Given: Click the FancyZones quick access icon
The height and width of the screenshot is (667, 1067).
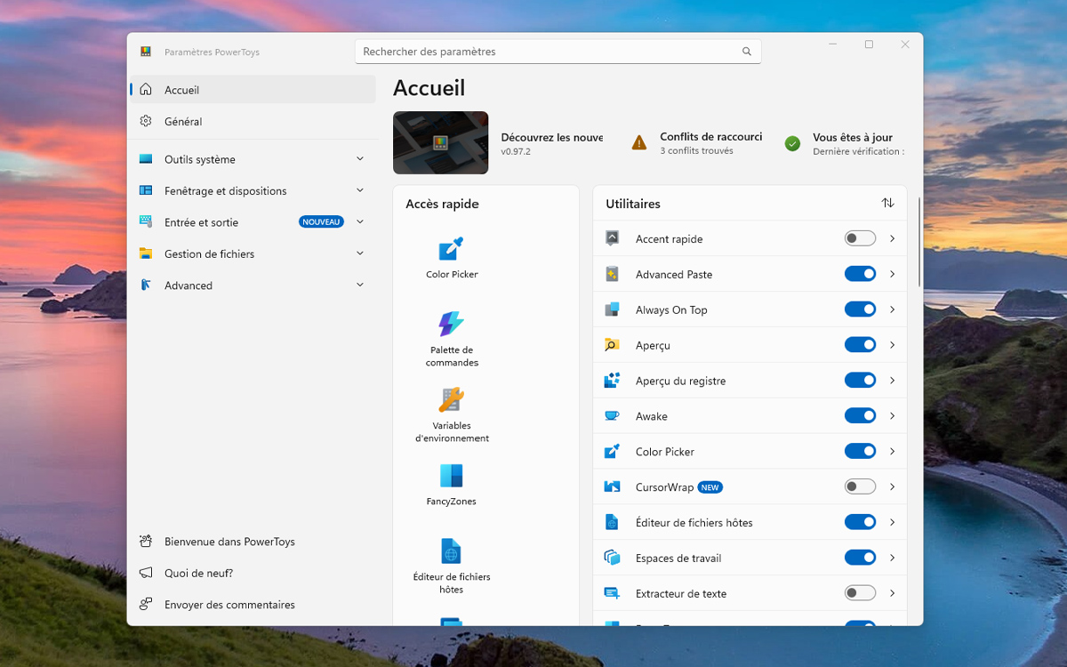Looking at the screenshot, I should [x=452, y=476].
